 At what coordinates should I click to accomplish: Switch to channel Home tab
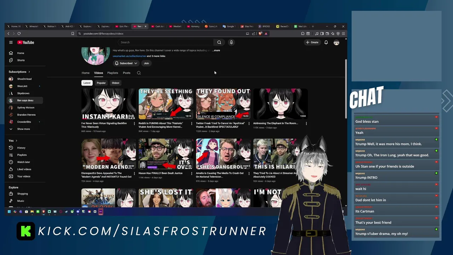pyautogui.click(x=86, y=73)
